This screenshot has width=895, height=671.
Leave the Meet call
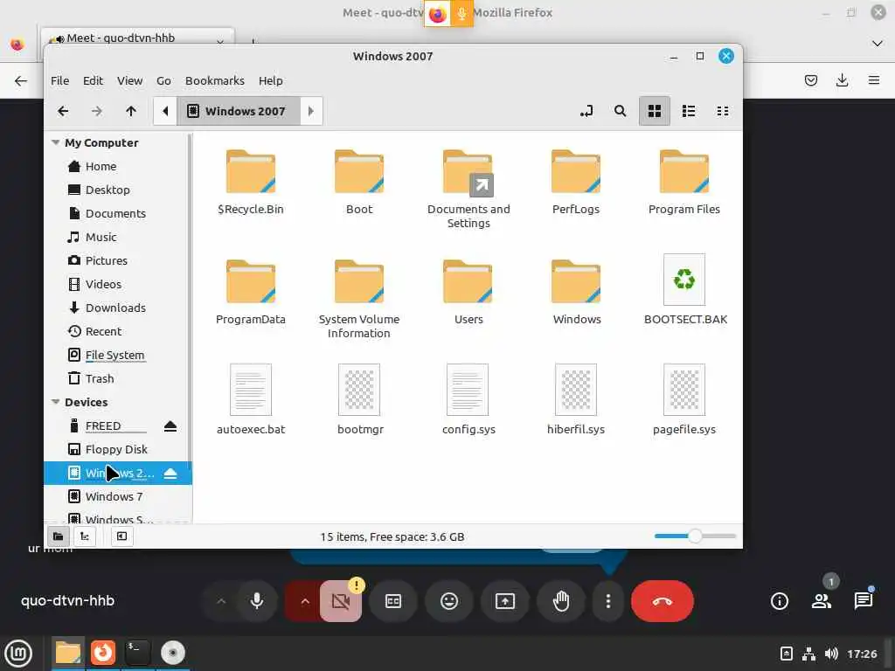[x=663, y=601]
